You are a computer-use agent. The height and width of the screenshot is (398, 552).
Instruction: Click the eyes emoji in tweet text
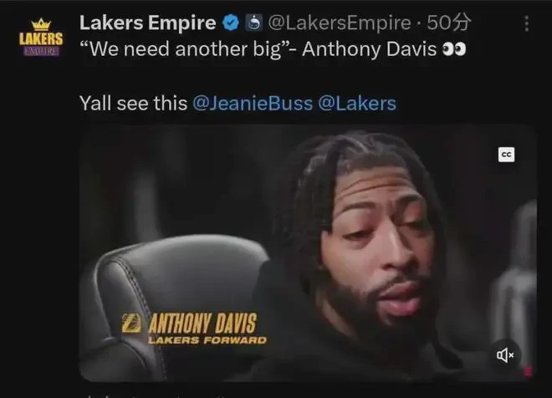point(454,49)
